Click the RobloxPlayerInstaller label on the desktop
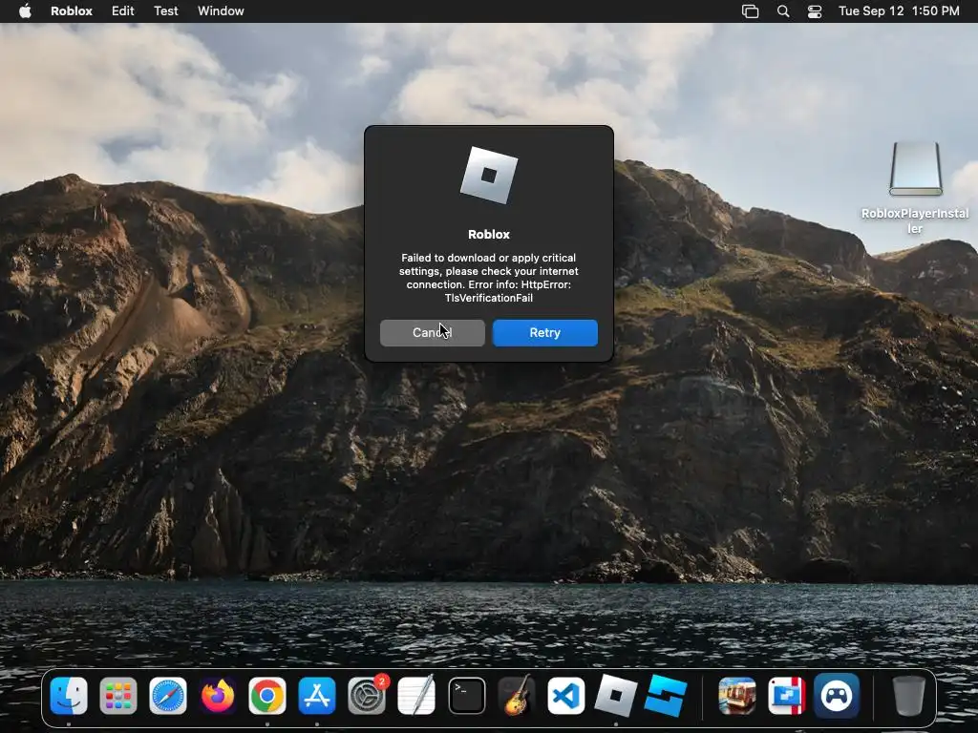This screenshot has height=733, width=978. 915,220
